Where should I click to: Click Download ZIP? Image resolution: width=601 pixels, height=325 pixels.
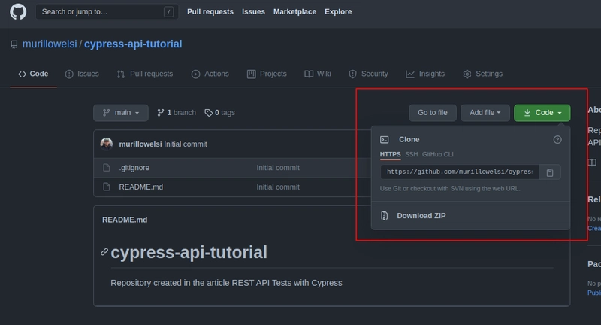pyautogui.click(x=421, y=216)
